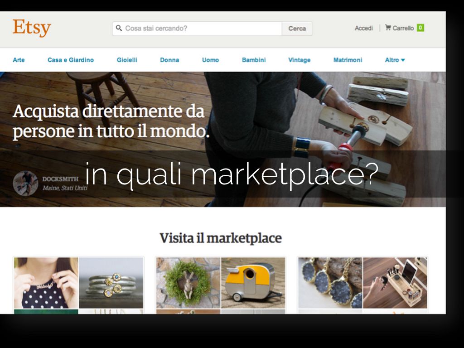Image resolution: width=464 pixels, height=348 pixels.
Task: Click the magnifying glass search icon
Action: point(119,28)
